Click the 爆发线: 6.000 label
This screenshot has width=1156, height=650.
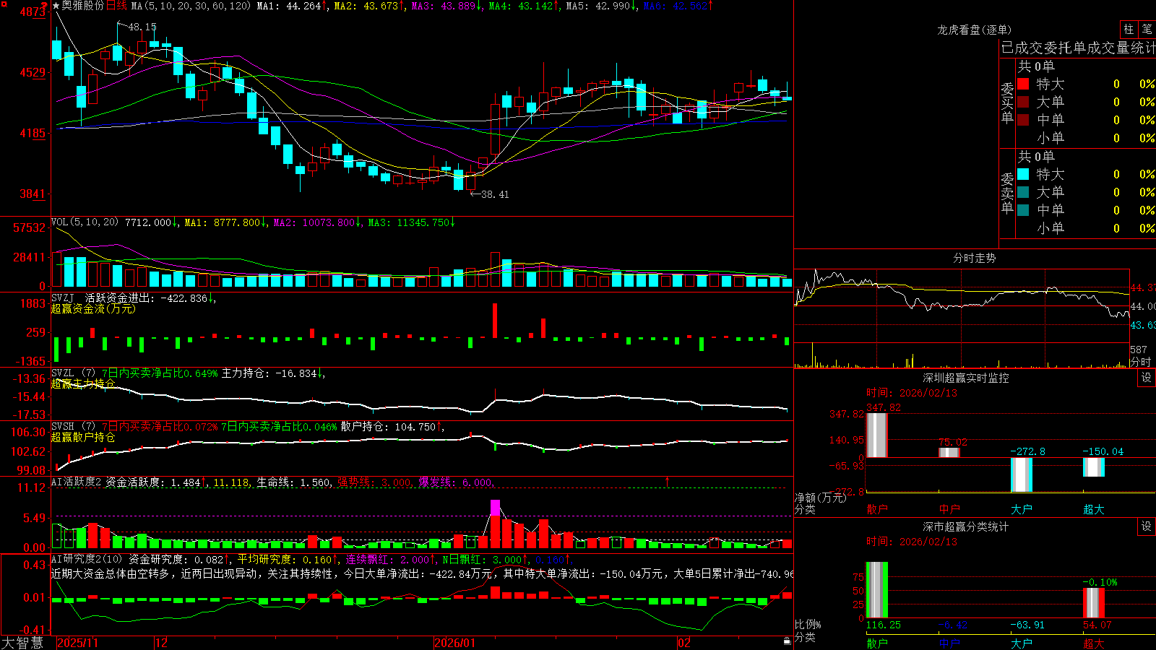point(456,482)
